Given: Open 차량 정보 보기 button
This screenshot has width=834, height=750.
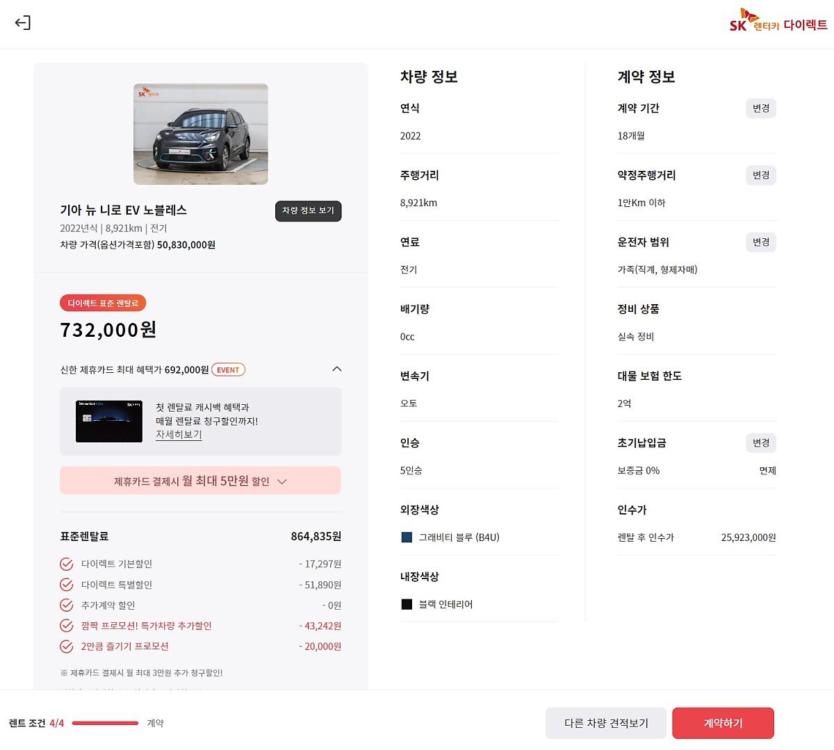Looking at the screenshot, I should [308, 210].
